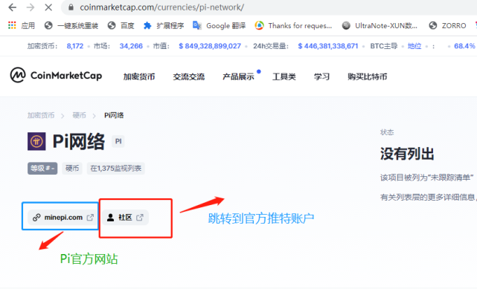Click the 硬币 tag badge

click(x=72, y=168)
